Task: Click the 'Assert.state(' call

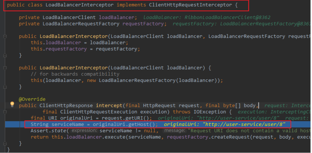Action: coord(50,131)
